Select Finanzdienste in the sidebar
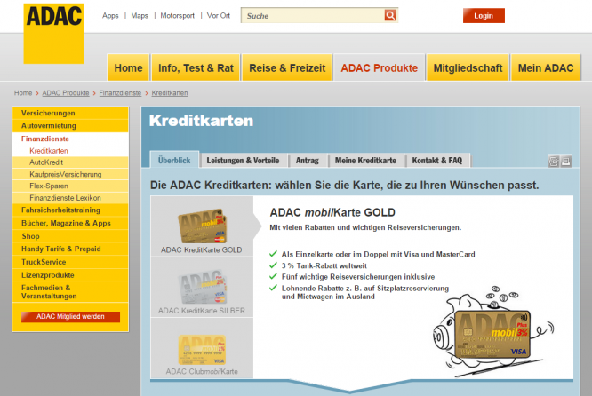The width and height of the screenshot is (592, 396). point(70,139)
